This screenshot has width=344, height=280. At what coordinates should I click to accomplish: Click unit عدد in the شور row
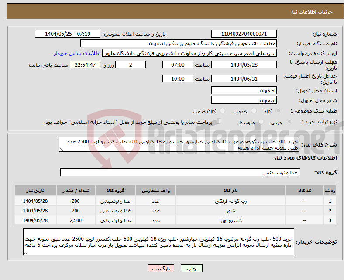[156, 211]
